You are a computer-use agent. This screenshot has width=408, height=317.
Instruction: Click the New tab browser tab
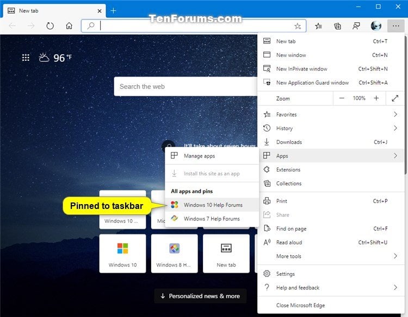coord(54,11)
